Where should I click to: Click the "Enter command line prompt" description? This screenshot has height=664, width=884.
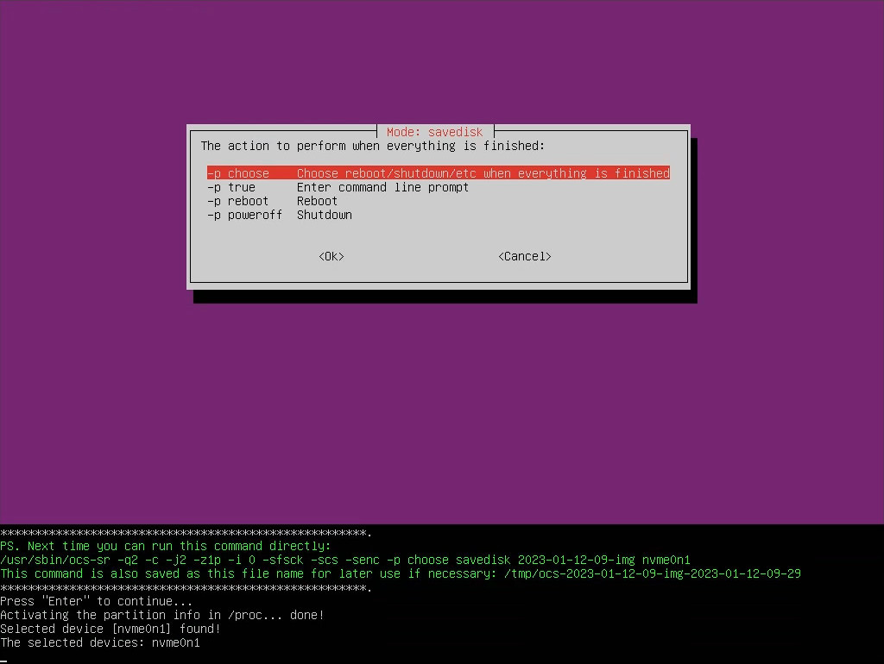pos(382,187)
